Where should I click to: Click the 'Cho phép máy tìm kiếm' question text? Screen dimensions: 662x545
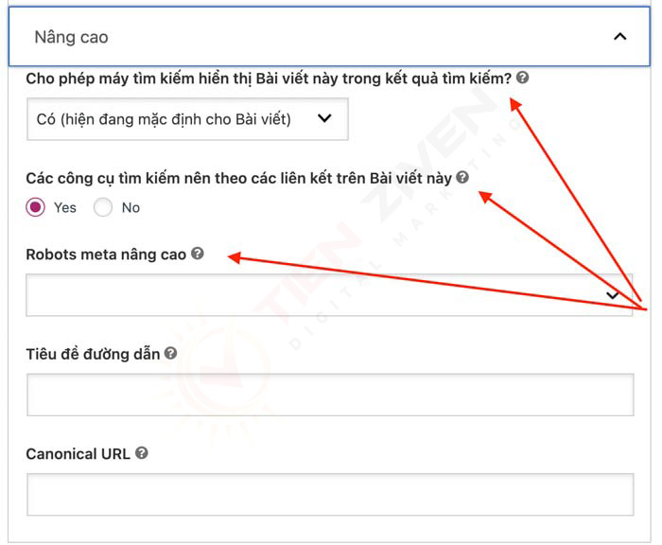pos(269,79)
